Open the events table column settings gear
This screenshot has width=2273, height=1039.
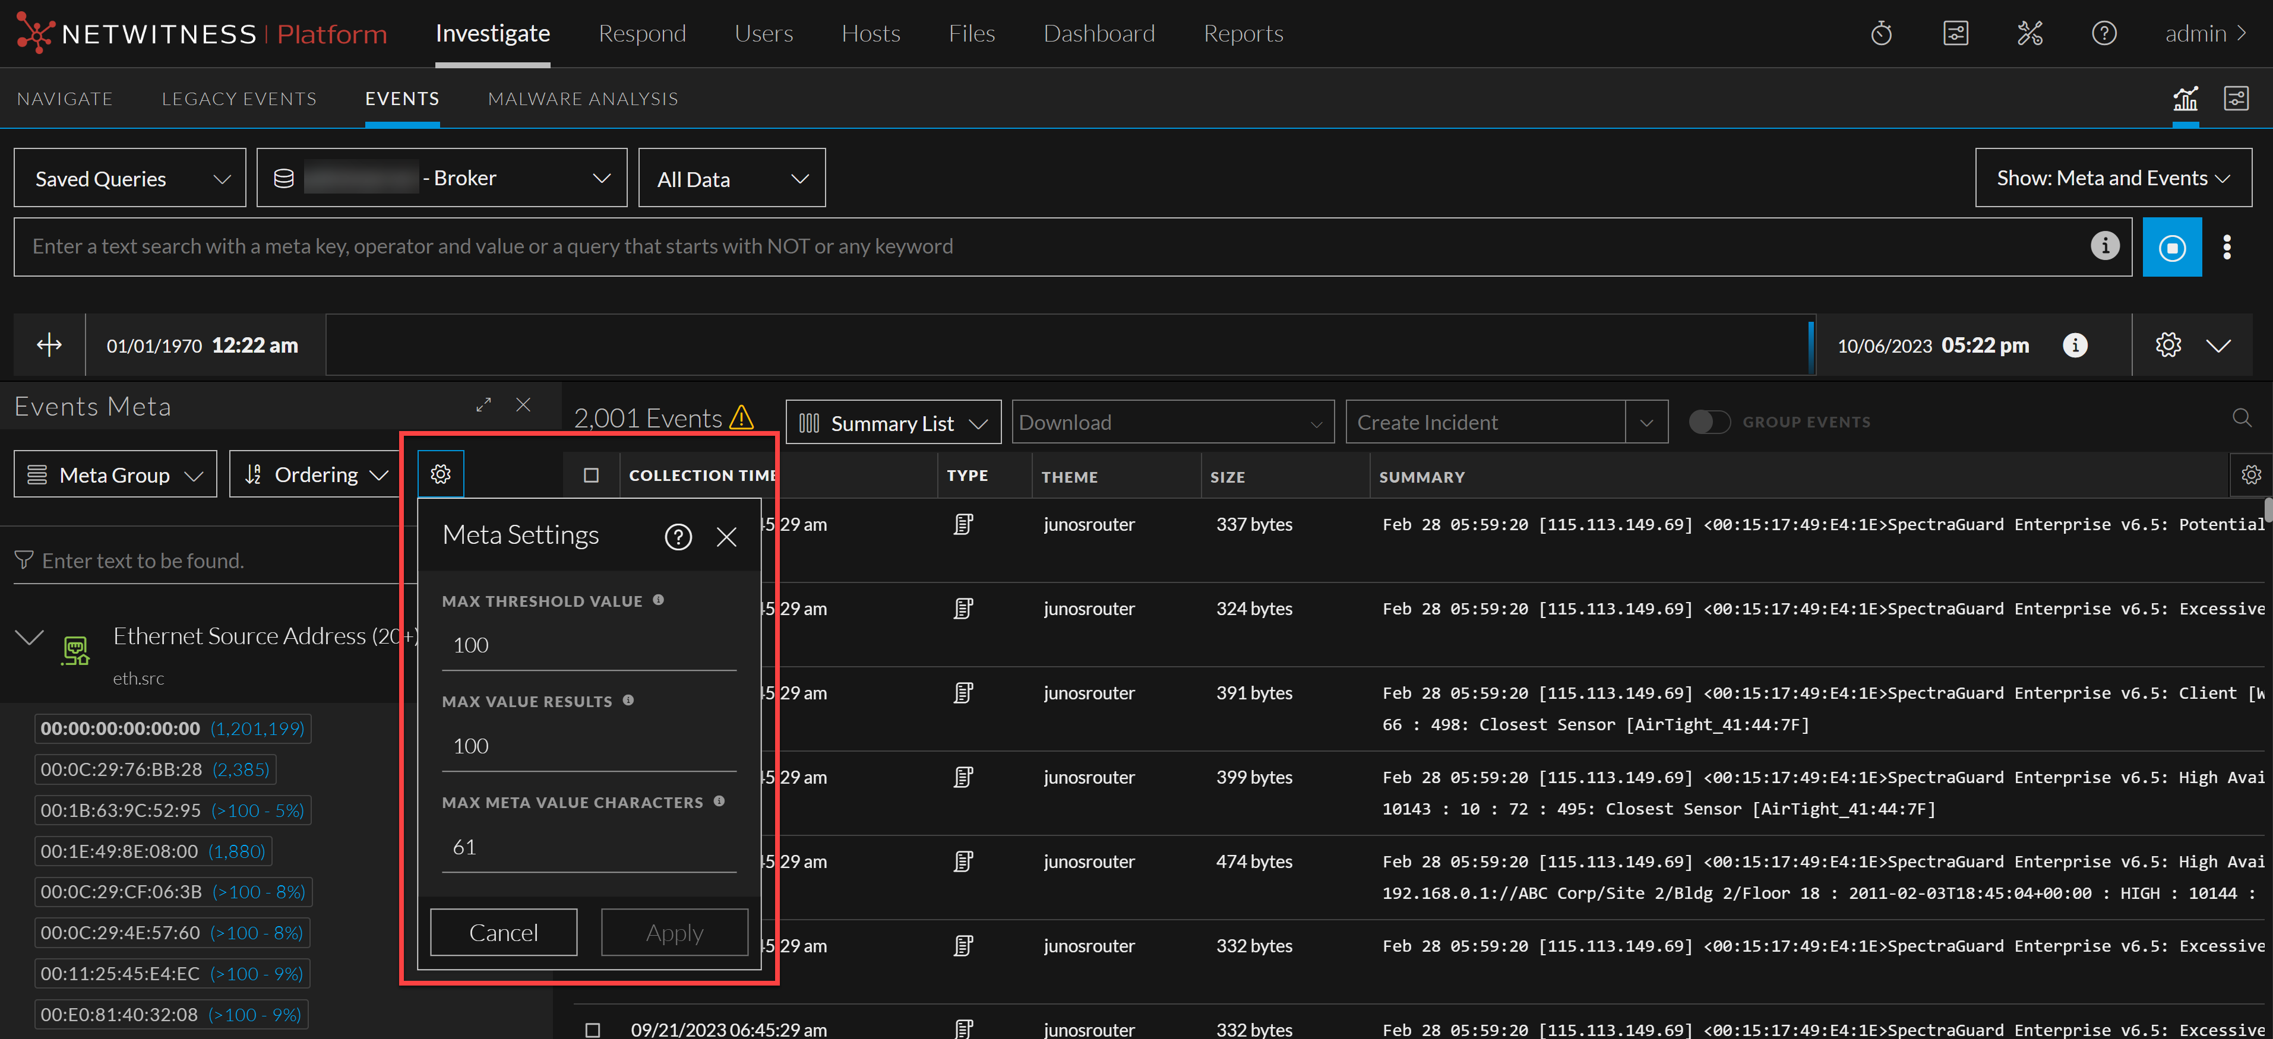click(2251, 474)
